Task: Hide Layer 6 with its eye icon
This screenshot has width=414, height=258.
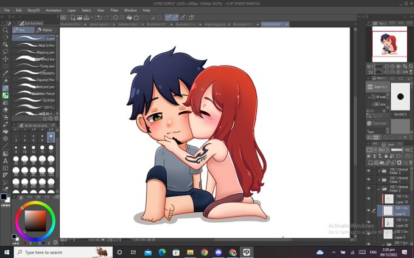Action: pos(368,211)
